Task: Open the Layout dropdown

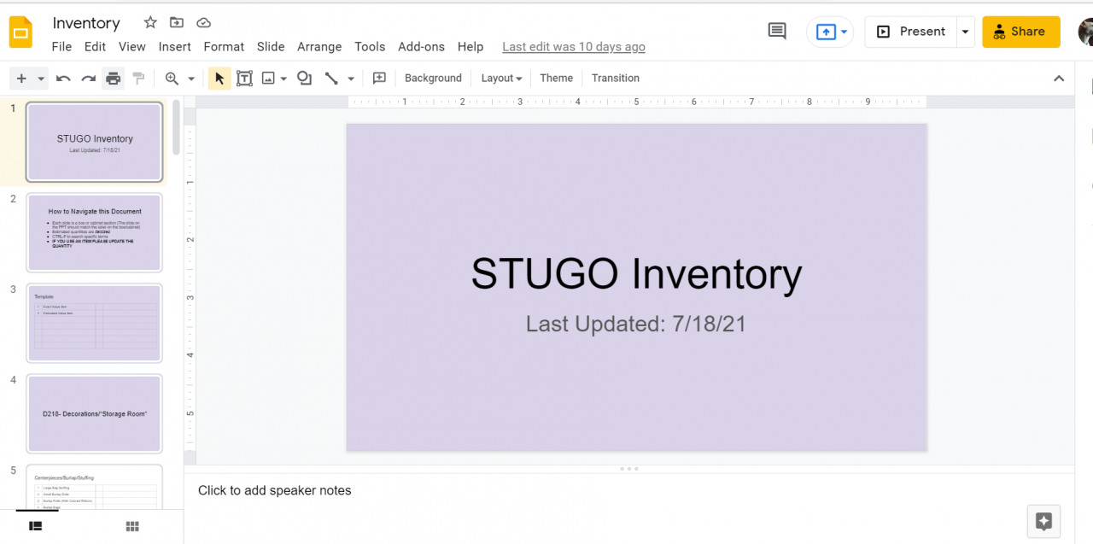Action: pyautogui.click(x=501, y=79)
